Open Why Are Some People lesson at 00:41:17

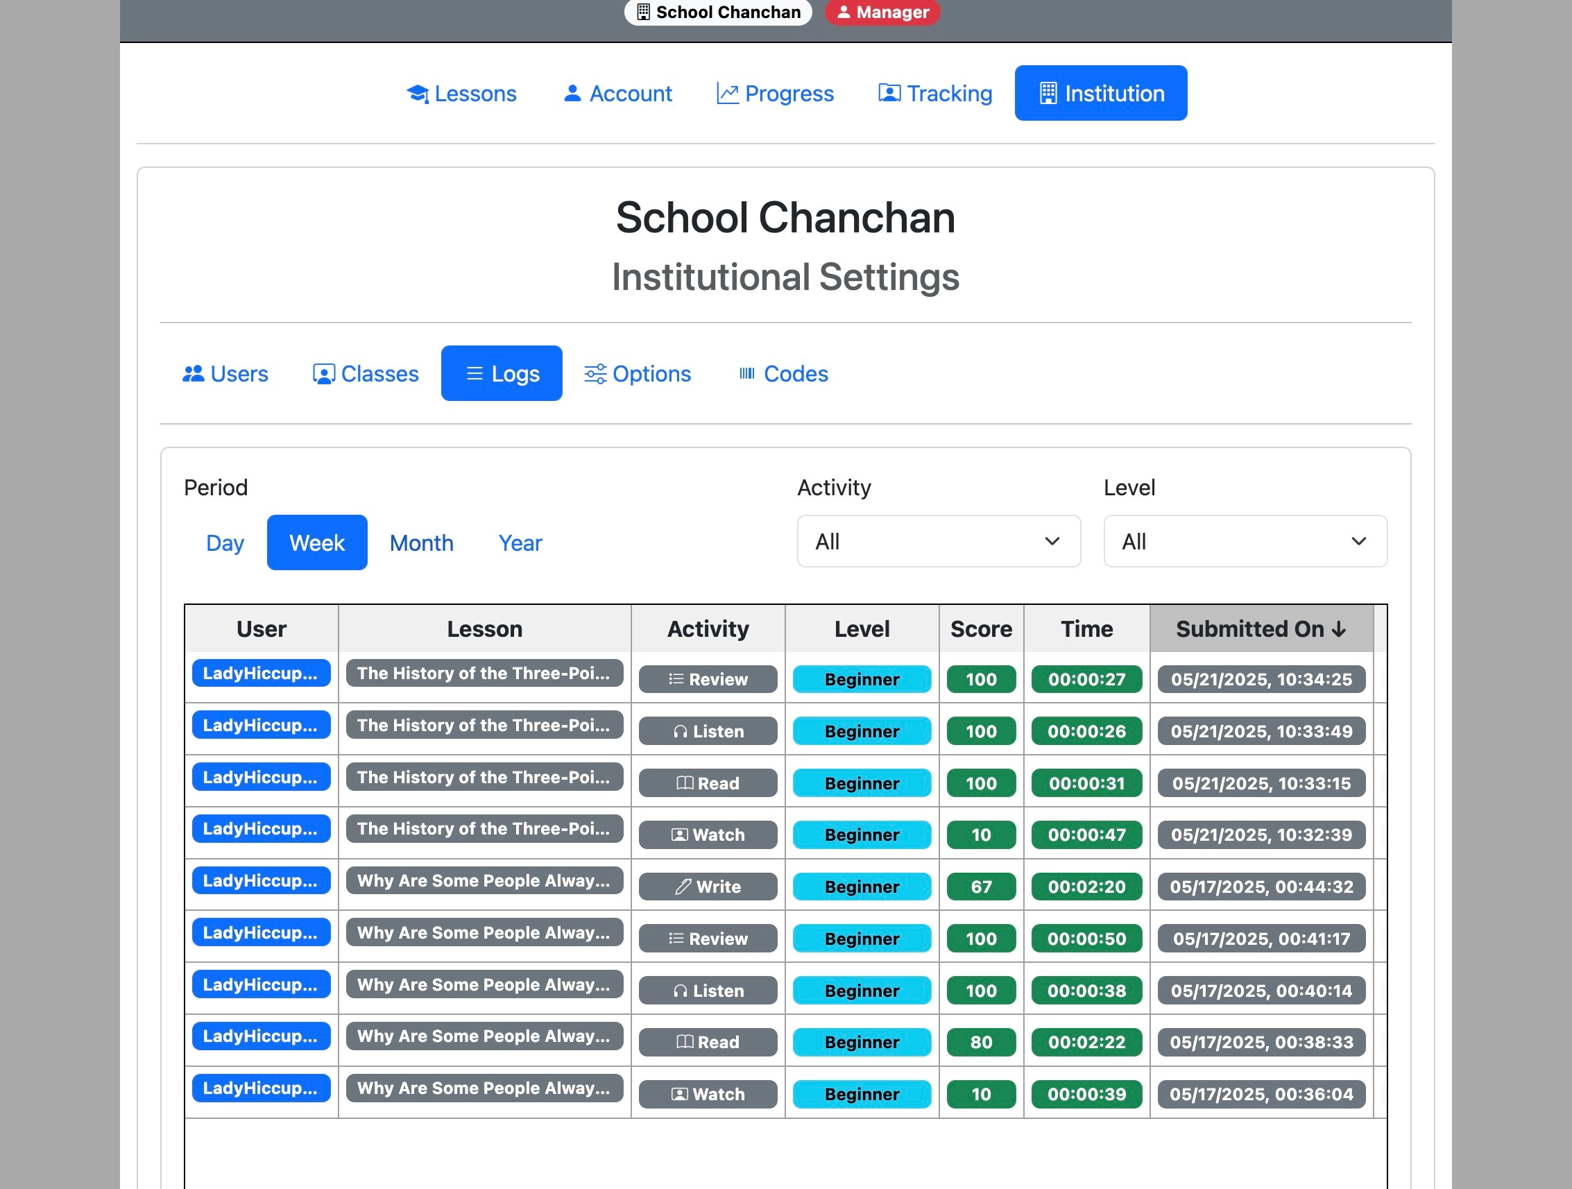pos(485,932)
